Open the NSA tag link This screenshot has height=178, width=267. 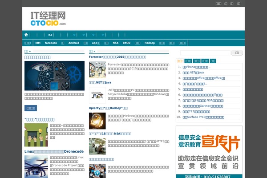point(115,43)
